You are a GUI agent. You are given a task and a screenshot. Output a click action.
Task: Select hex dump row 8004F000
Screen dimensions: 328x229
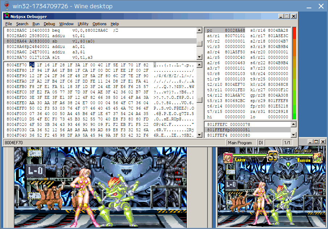pos(100,114)
